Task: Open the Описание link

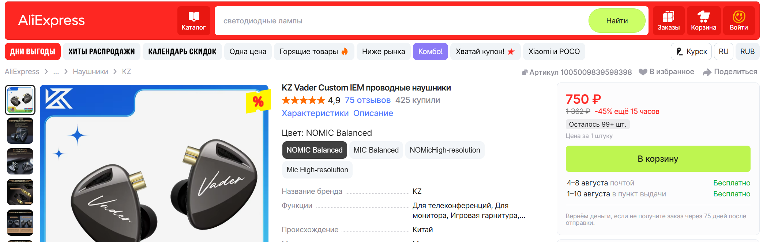Action: [373, 113]
